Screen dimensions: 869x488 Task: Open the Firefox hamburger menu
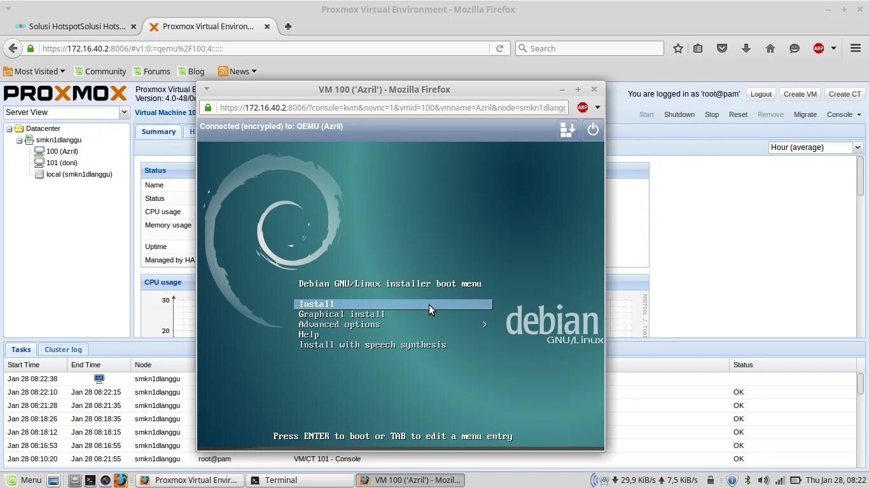856,48
